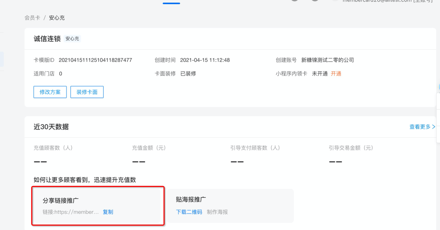440x230 pixels.
Task: Go back to 会员卡 breadcrumb
Action: click(32, 18)
